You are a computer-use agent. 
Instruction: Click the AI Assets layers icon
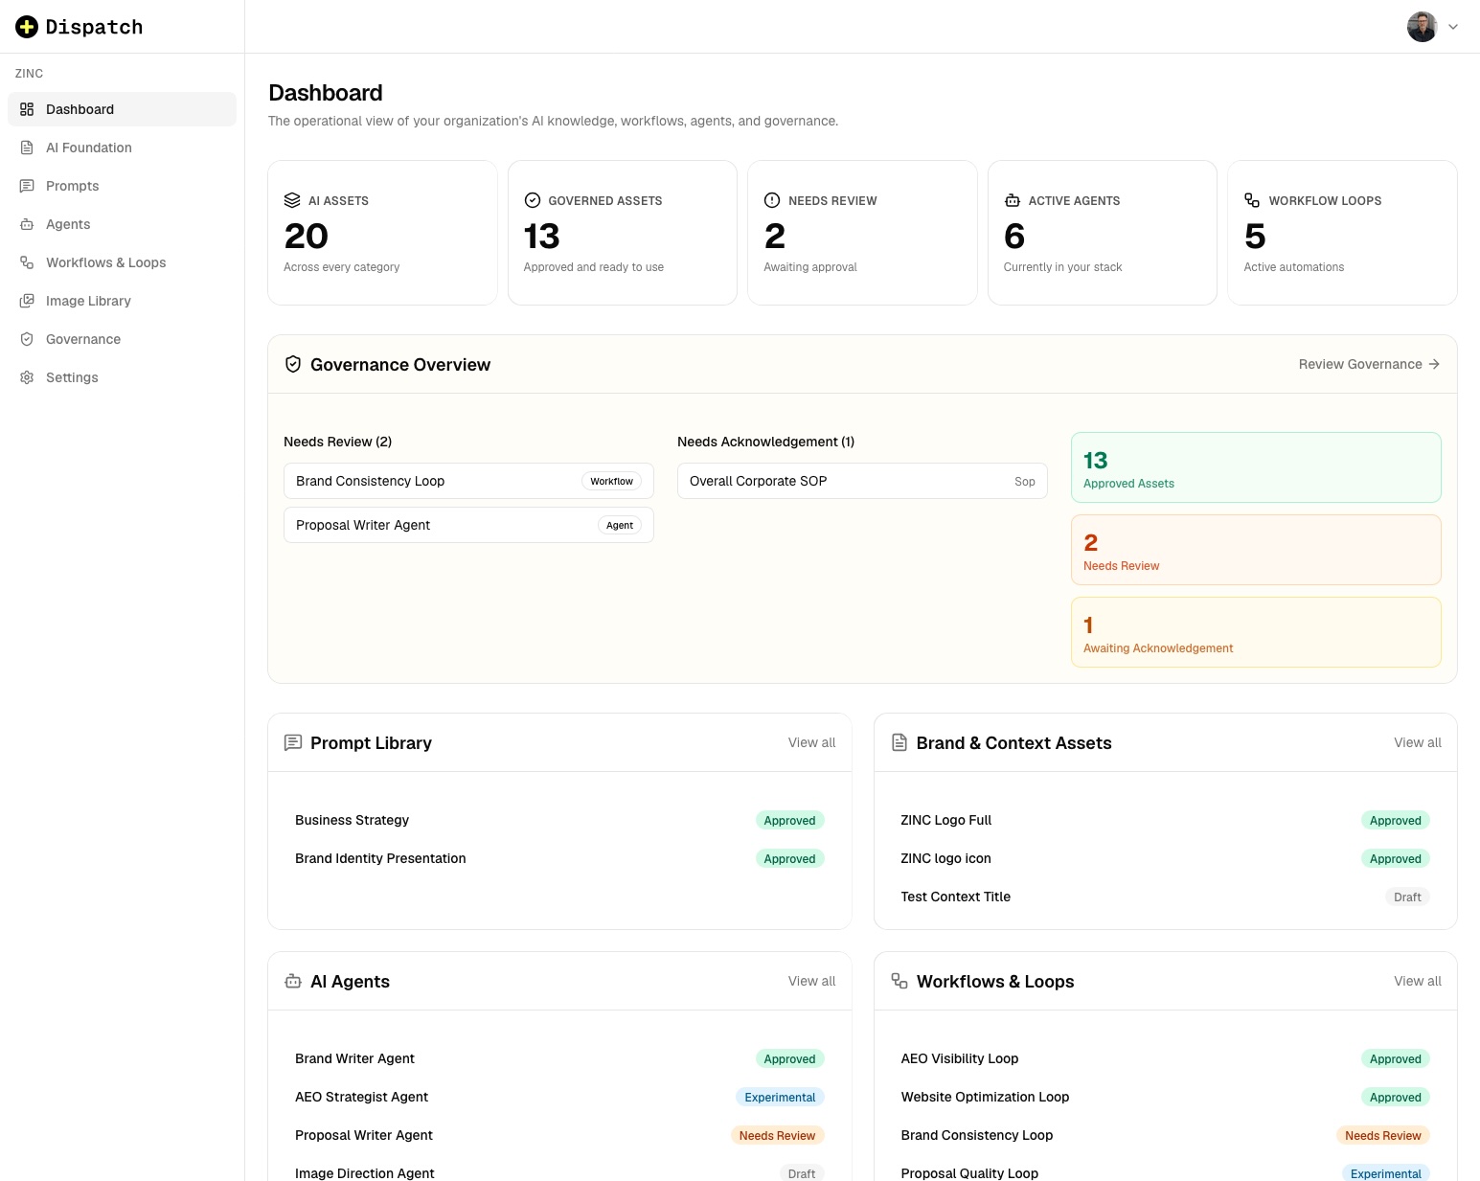[292, 200]
